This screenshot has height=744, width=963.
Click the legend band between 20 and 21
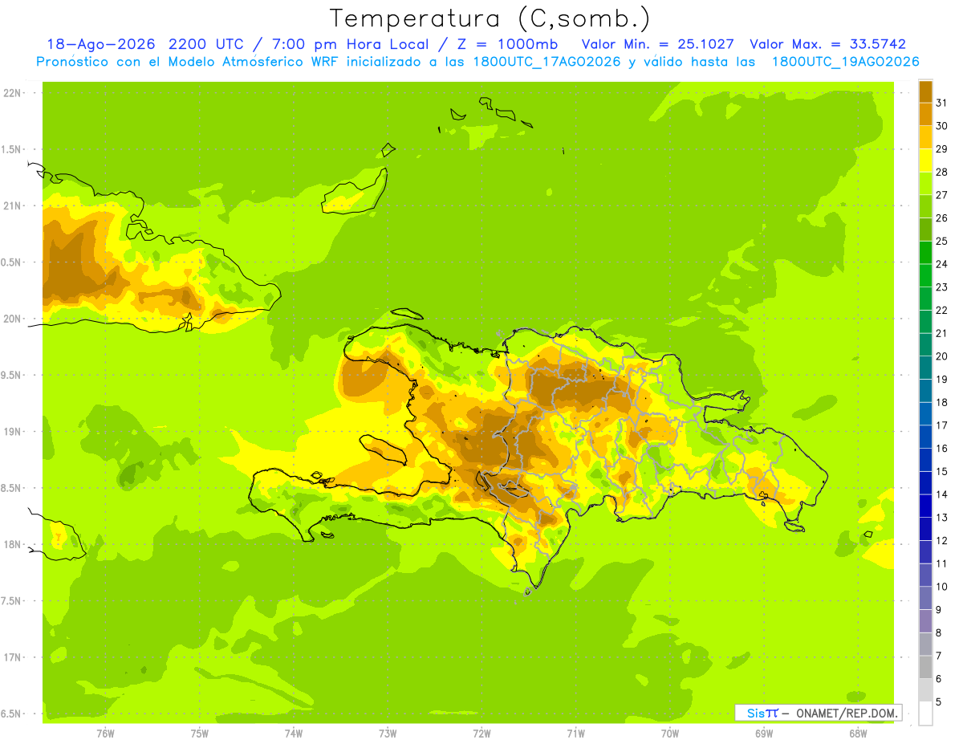coord(925,344)
